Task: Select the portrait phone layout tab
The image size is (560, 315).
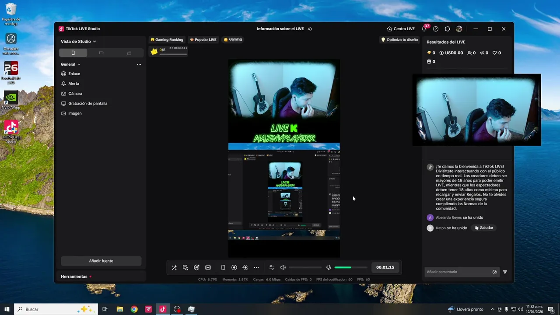Action: pos(73,53)
